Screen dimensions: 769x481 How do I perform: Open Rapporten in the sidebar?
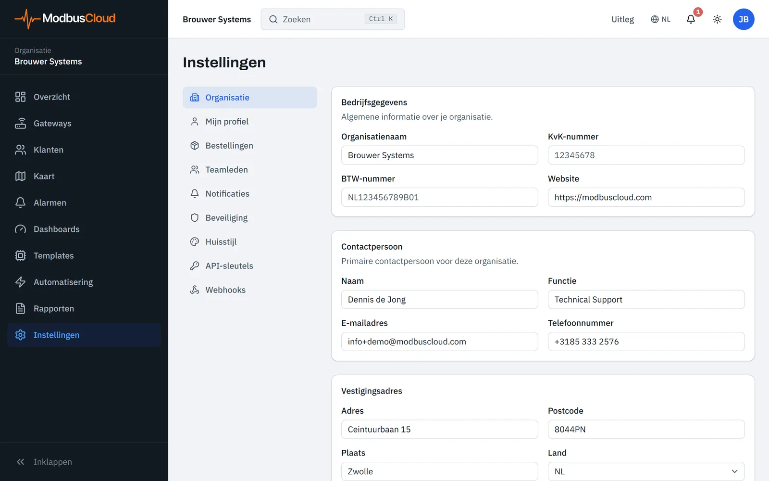click(x=84, y=309)
